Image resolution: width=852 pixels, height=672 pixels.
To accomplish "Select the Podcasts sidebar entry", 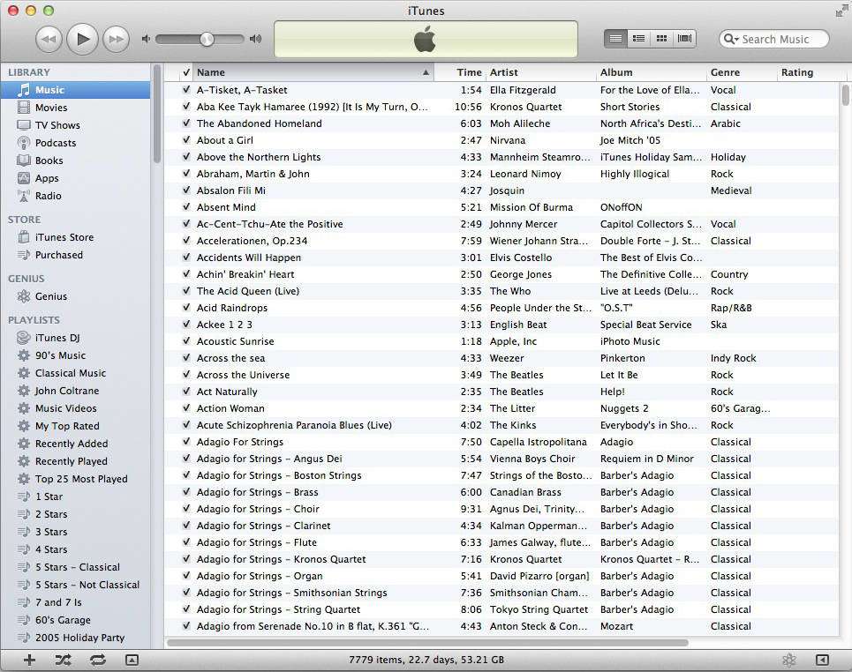I will coord(55,142).
